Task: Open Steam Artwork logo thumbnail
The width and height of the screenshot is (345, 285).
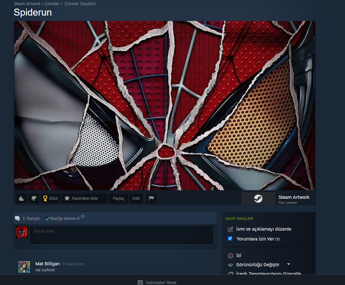Action: (258, 198)
